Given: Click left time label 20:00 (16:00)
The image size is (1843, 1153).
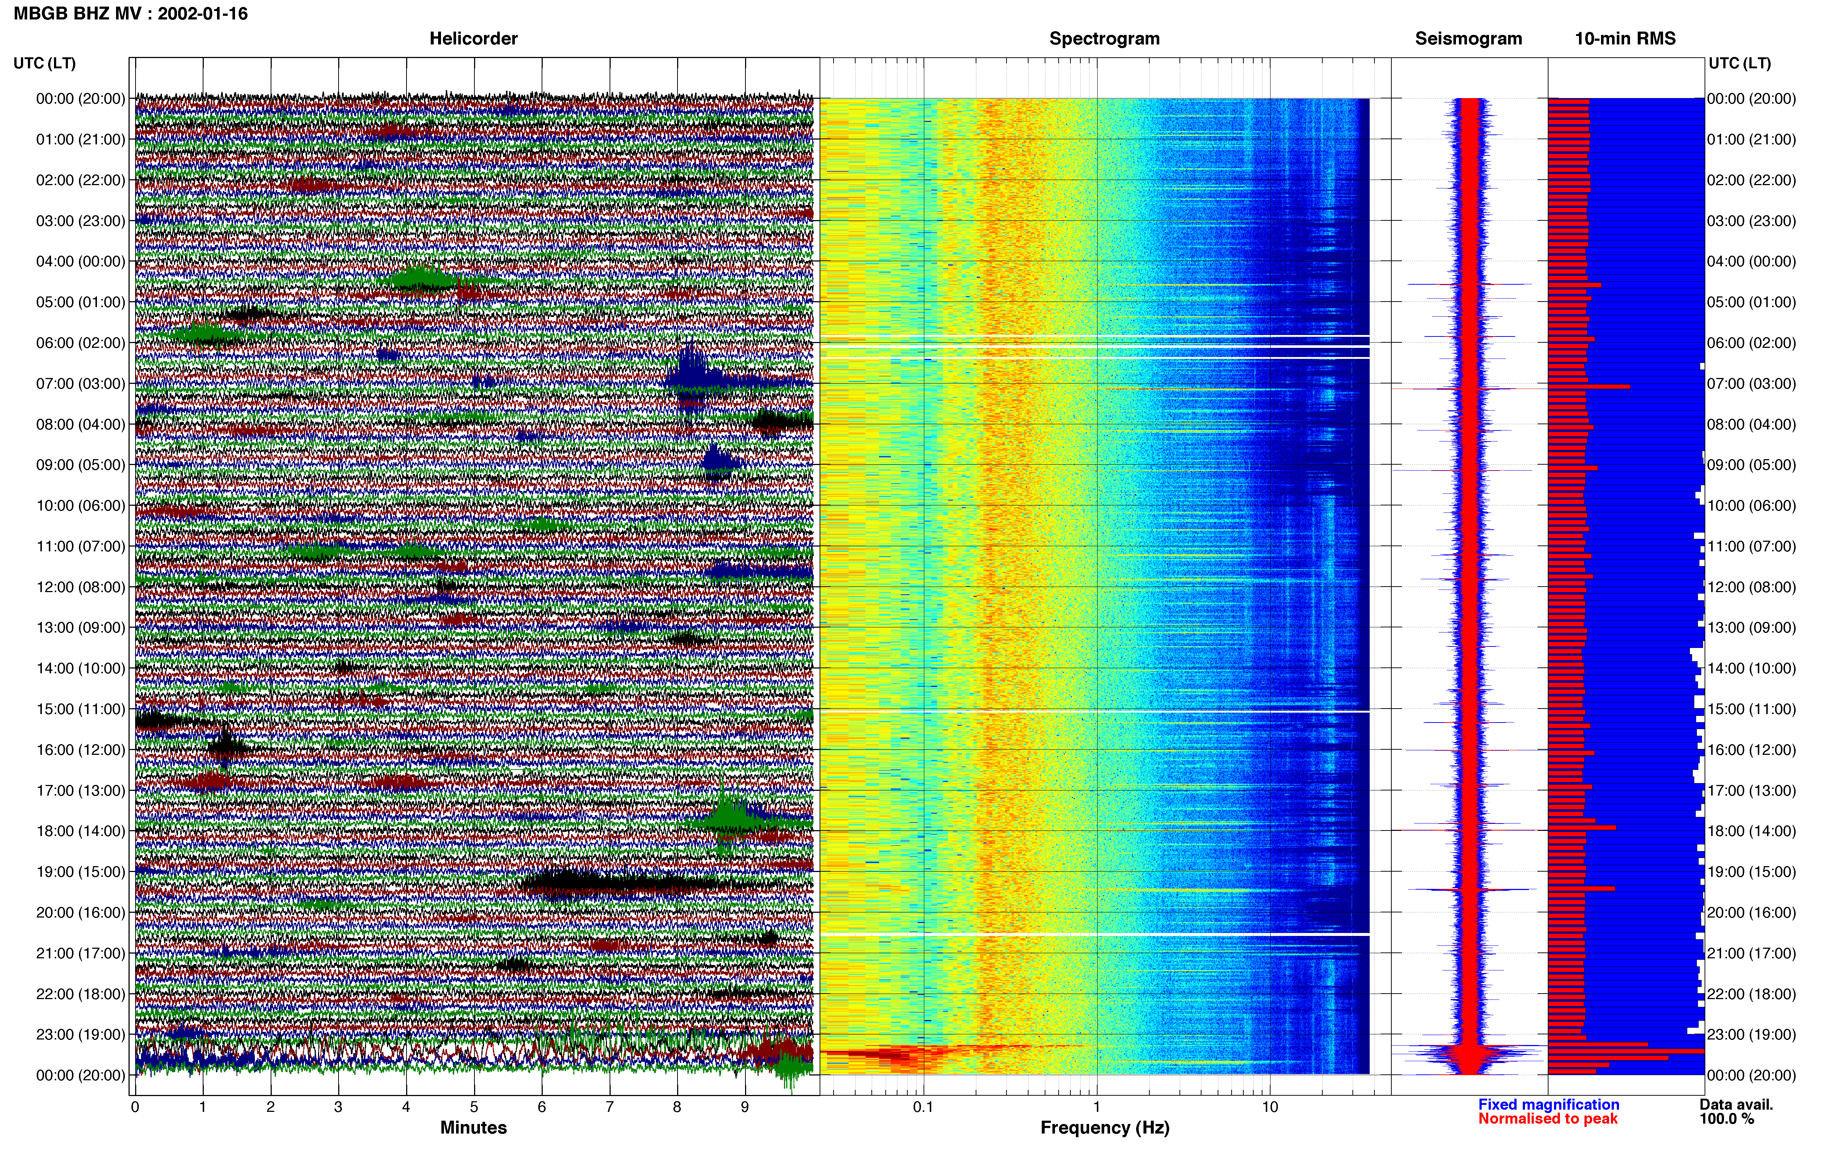Looking at the screenshot, I should tap(81, 913).
